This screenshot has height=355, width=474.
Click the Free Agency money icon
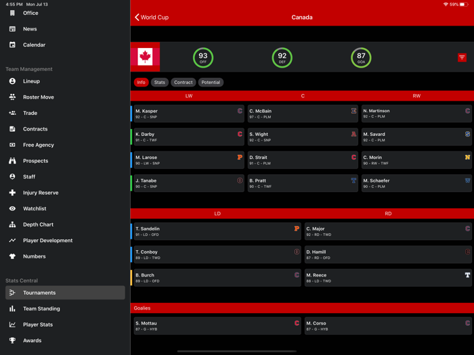click(x=12, y=145)
